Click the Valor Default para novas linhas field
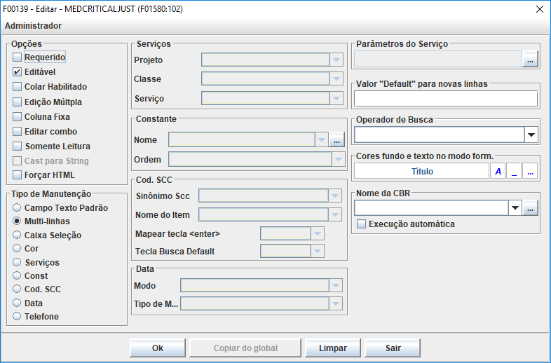The height and width of the screenshot is (363, 551). pos(446,99)
